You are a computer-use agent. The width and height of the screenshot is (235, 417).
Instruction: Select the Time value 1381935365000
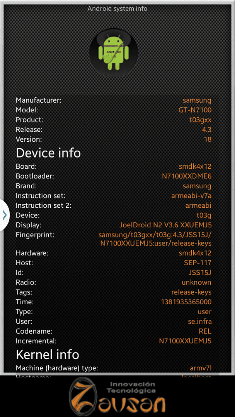[x=186, y=302]
